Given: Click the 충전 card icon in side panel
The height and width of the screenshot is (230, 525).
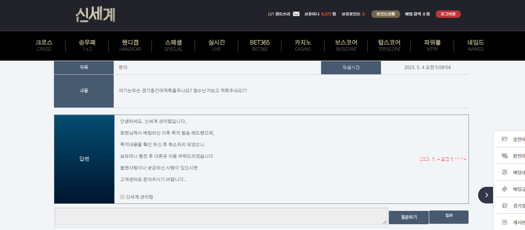Looking at the screenshot, I should [x=505, y=139].
